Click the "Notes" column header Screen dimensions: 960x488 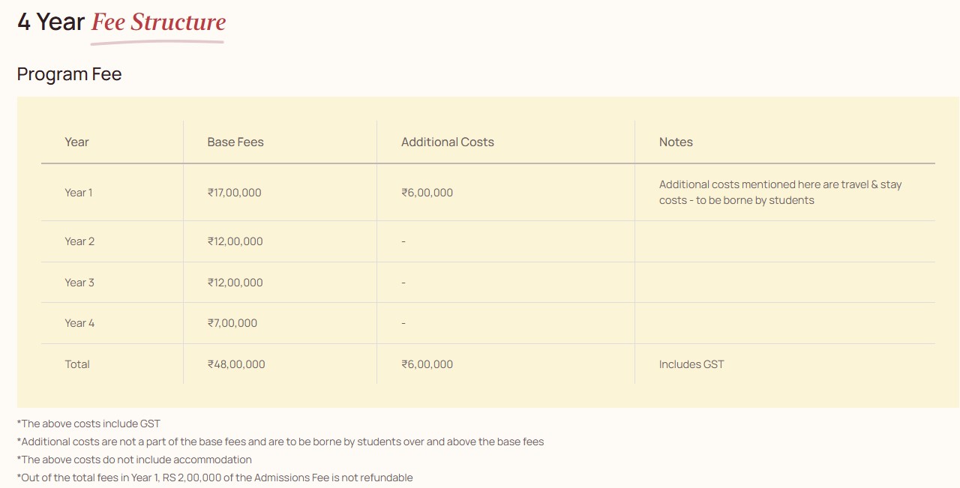(676, 142)
